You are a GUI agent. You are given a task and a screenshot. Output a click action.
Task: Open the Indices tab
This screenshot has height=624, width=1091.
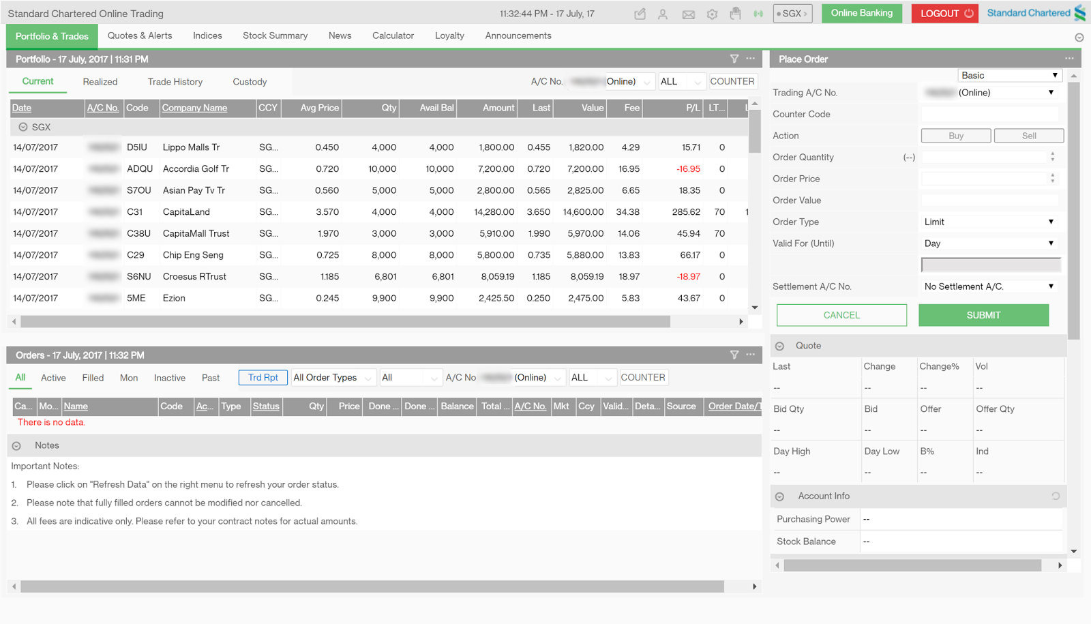point(207,35)
